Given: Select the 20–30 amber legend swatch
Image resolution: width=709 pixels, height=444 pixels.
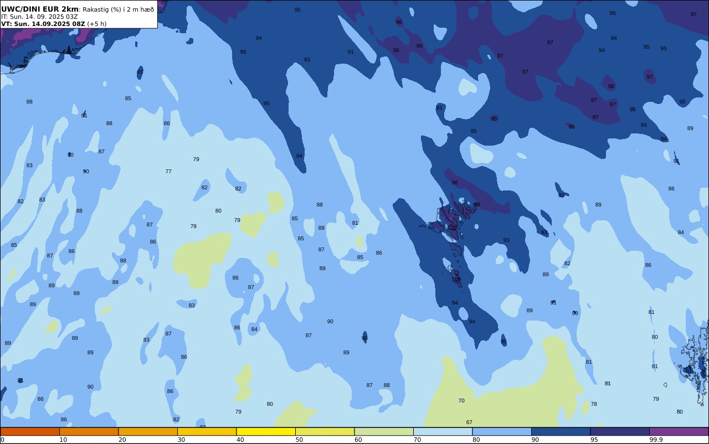Looking at the screenshot, I should click(x=148, y=431).
